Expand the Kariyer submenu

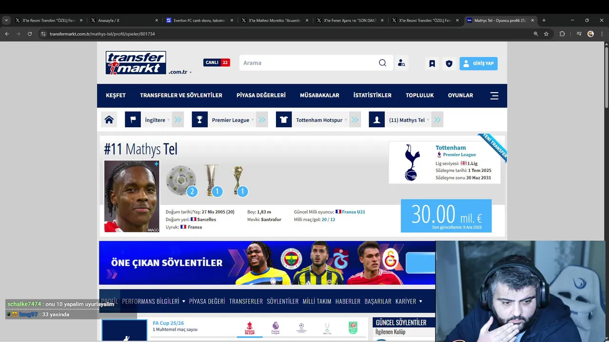point(420,301)
